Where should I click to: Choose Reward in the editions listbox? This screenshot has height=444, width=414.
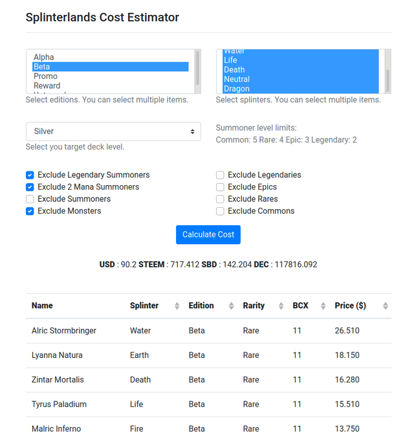(x=111, y=86)
